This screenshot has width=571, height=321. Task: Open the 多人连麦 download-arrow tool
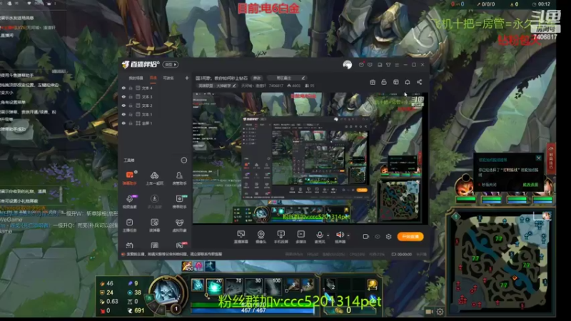(x=154, y=201)
